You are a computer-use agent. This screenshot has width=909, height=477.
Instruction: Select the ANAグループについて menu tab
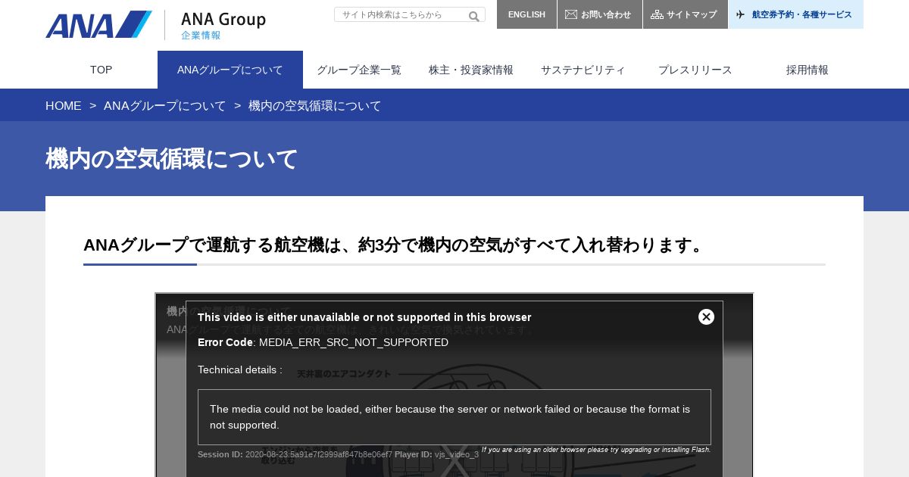pyautogui.click(x=230, y=70)
